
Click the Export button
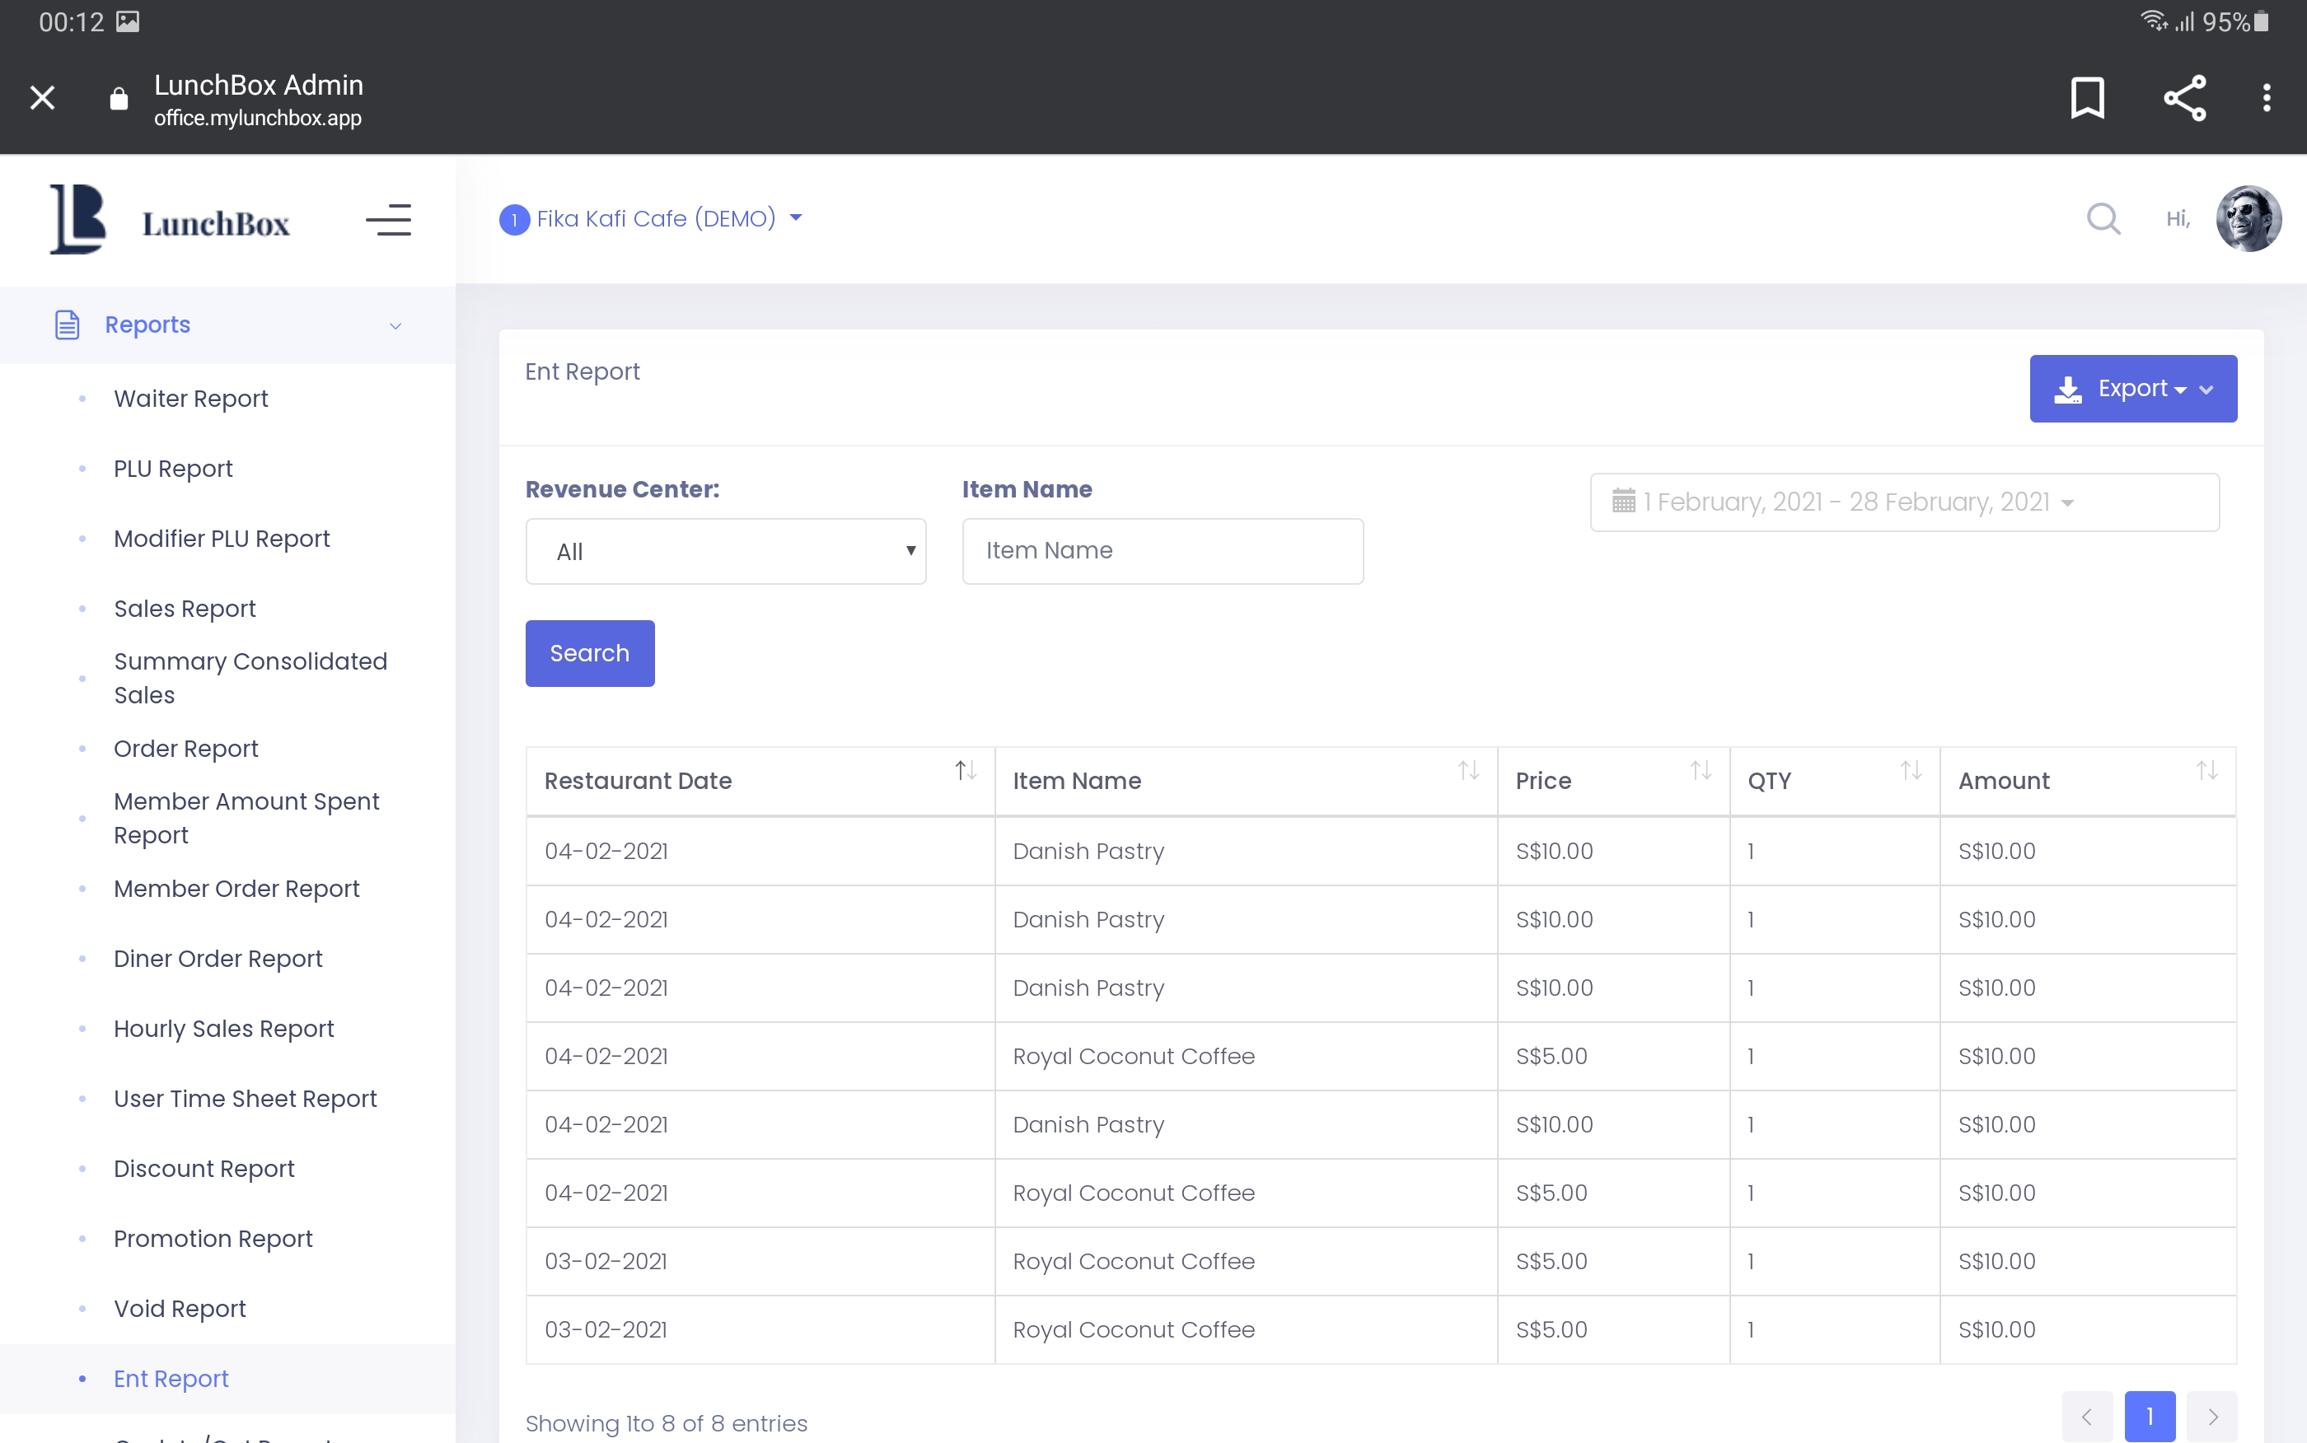2132,389
